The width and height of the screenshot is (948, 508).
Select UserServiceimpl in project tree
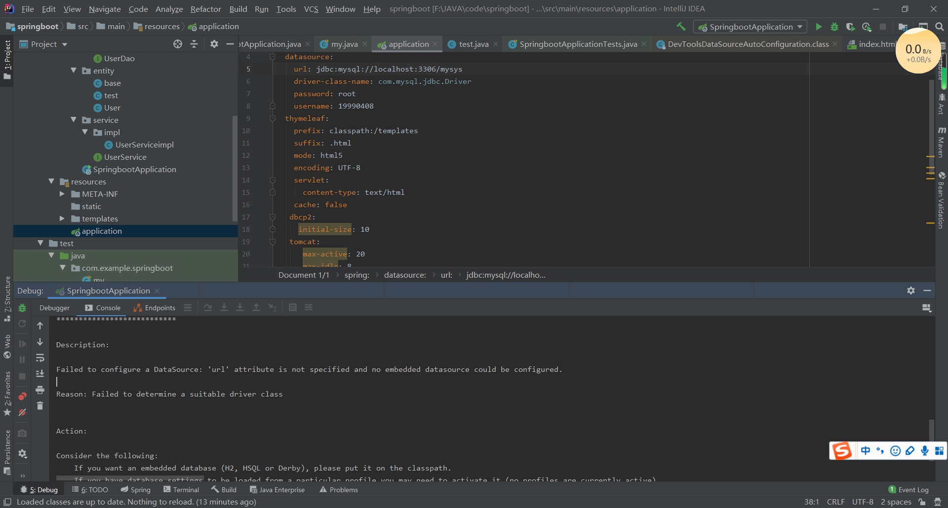(x=144, y=145)
